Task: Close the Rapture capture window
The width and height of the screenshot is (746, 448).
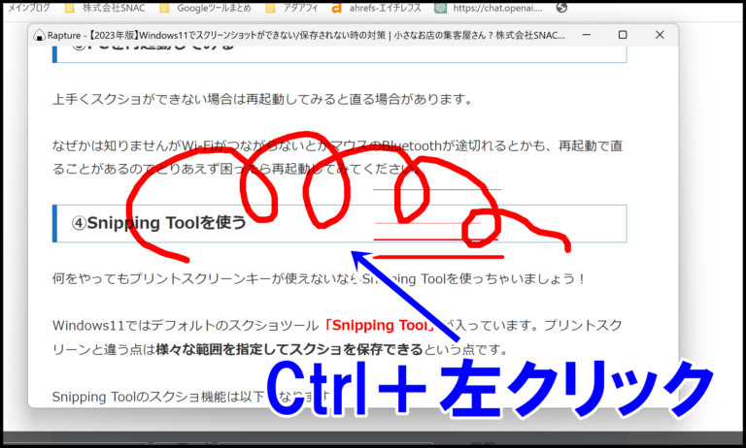Action: [660, 35]
